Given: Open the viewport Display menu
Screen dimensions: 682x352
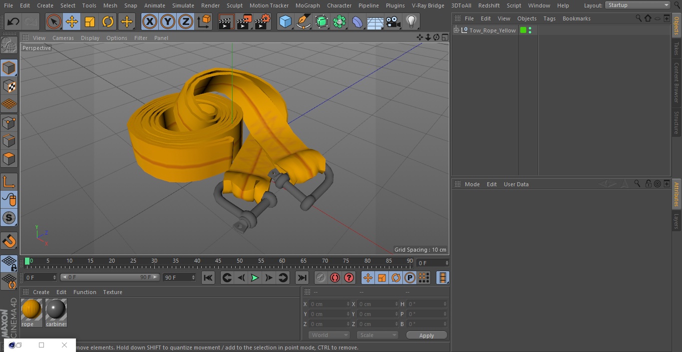Looking at the screenshot, I should pos(90,38).
